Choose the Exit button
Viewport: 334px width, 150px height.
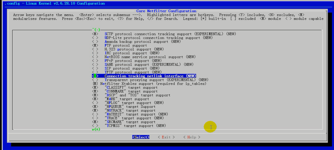(x=166, y=137)
